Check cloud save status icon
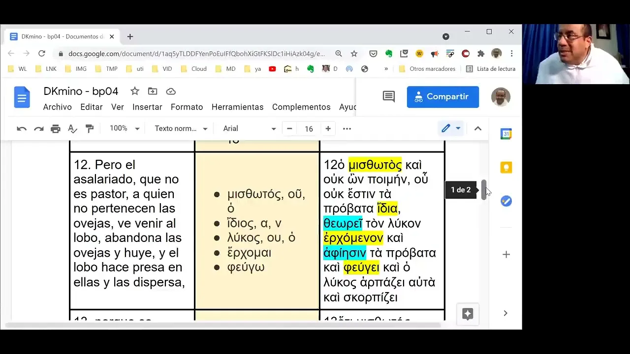The image size is (630, 354). tap(171, 91)
